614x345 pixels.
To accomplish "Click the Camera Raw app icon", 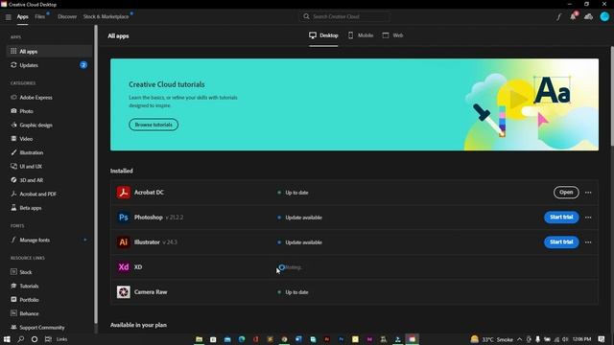I will tap(124, 291).
